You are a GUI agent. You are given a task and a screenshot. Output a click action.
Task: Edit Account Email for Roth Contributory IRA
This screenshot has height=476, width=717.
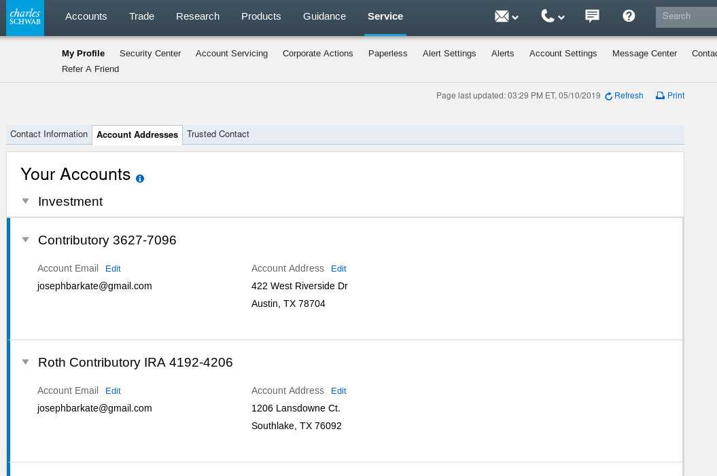click(x=113, y=391)
